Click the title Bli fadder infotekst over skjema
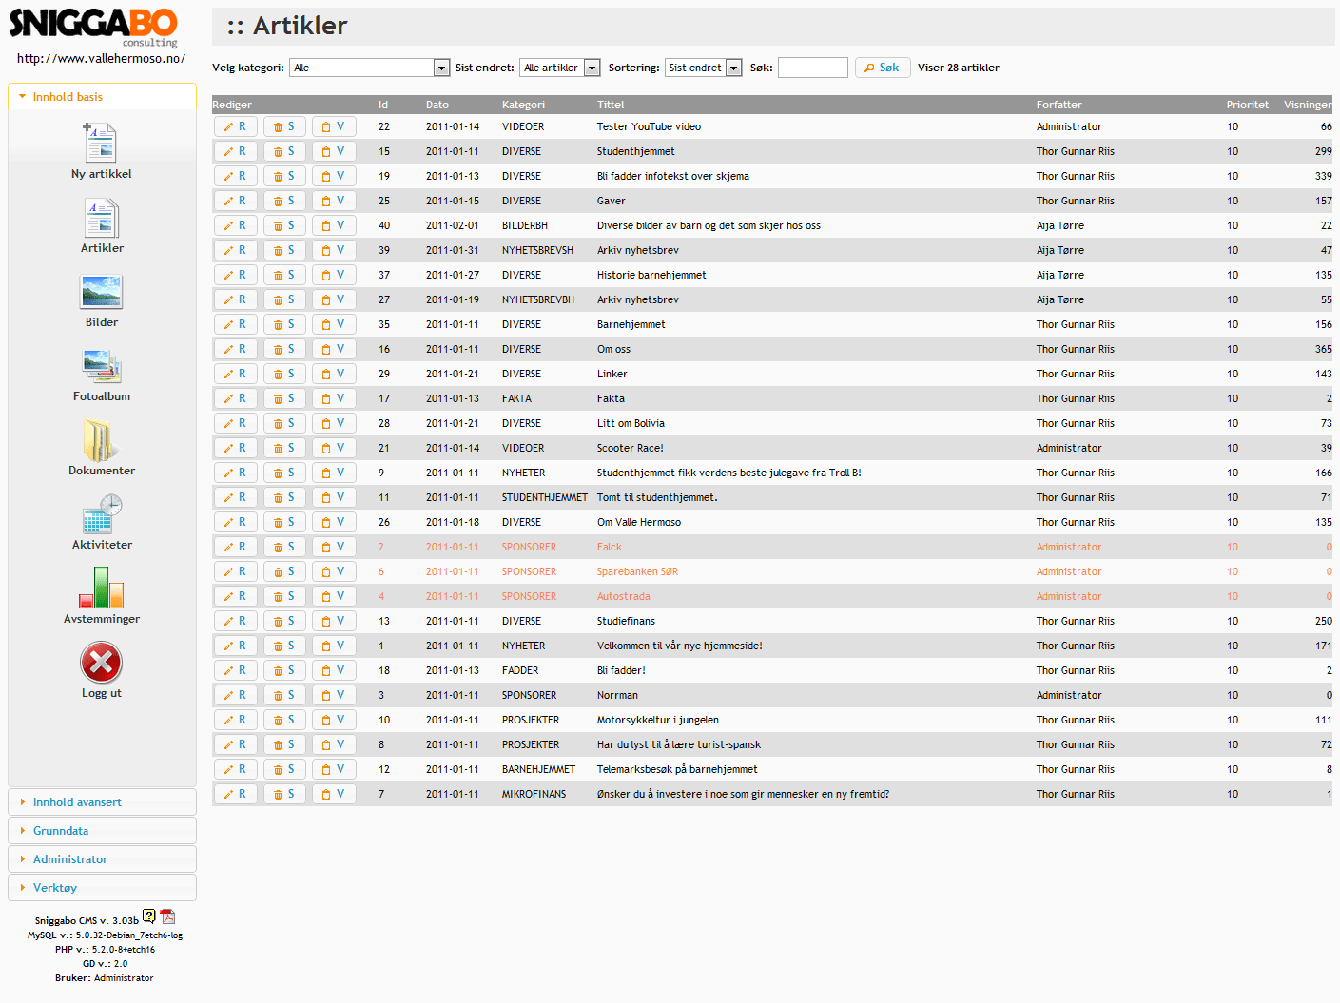The height and width of the screenshot is (1003, 1340). point(673,176)
